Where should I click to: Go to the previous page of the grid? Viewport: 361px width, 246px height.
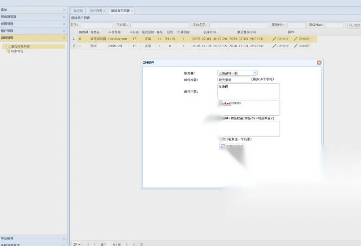pyautogui.click(x=95, y=245)
